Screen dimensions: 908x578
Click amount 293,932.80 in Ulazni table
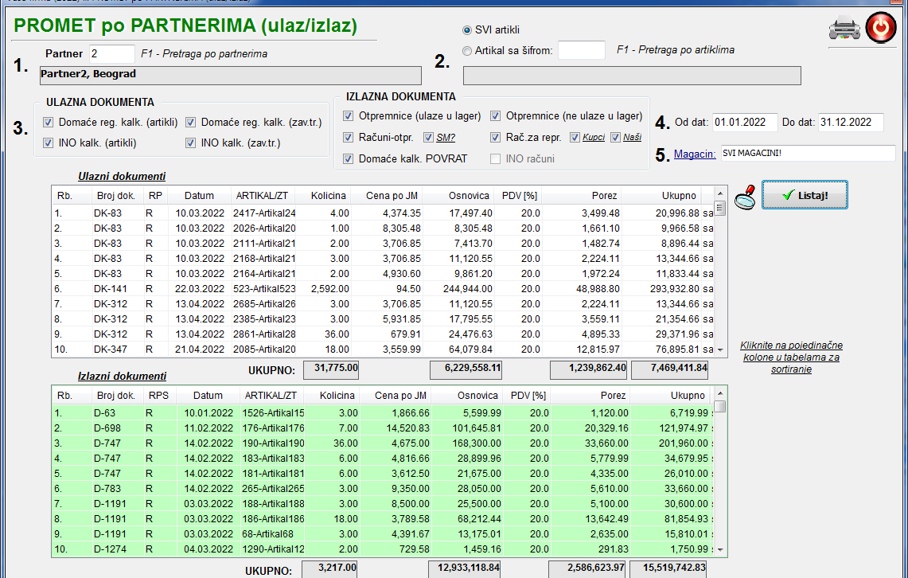click(x=675, y=288)
